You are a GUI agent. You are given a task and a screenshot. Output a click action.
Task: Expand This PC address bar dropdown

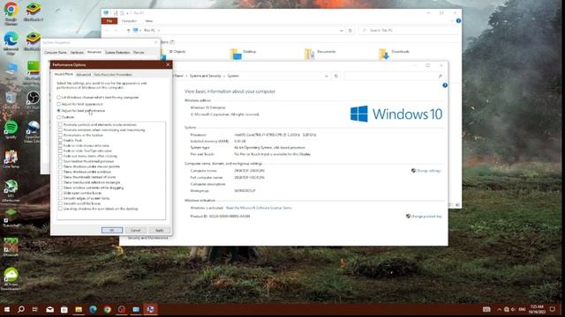pos(342,31)
